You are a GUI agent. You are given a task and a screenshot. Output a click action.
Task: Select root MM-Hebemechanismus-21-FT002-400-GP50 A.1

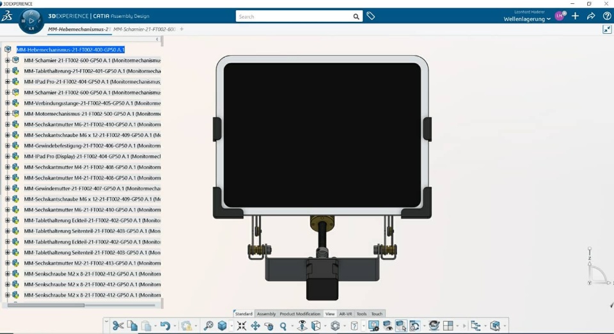(x=70, y=50)
